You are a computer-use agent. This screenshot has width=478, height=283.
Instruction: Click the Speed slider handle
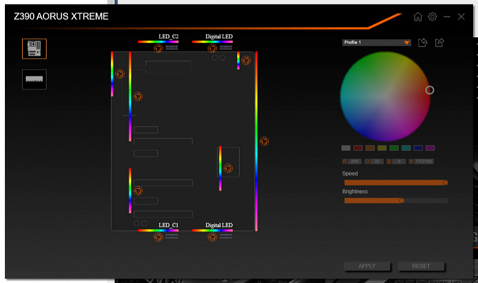tap(446, 183)
